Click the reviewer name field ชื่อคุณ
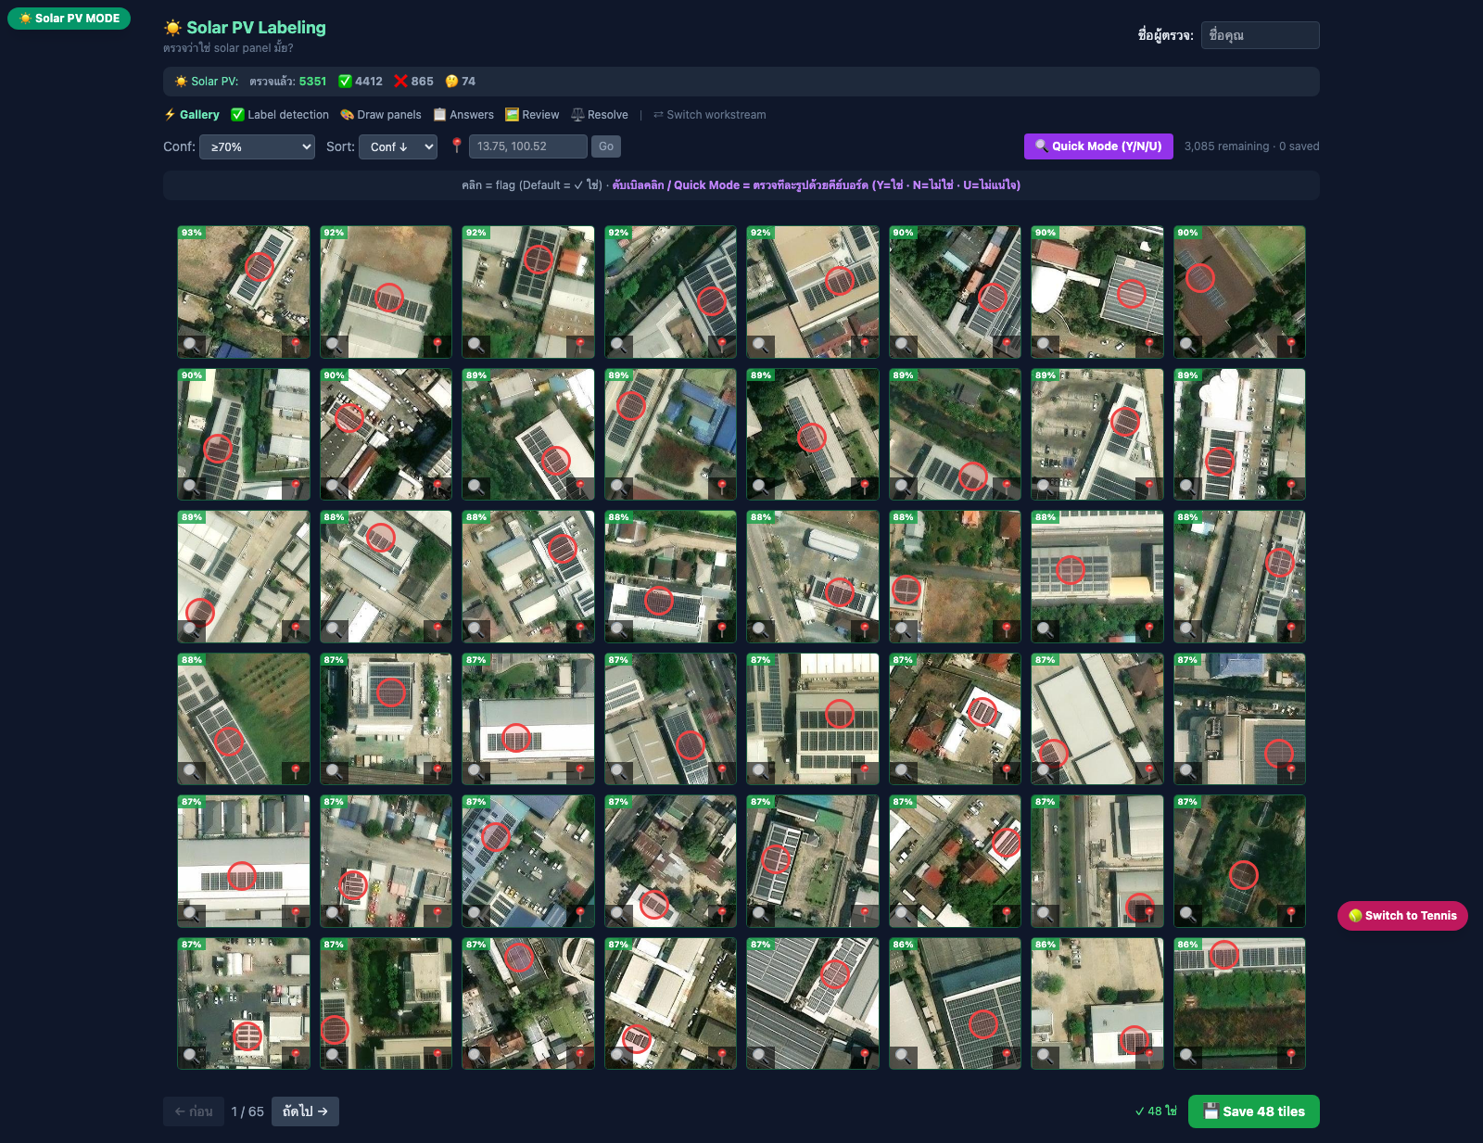Screen dimensions: 1483x1143 tap(1261, 35)
